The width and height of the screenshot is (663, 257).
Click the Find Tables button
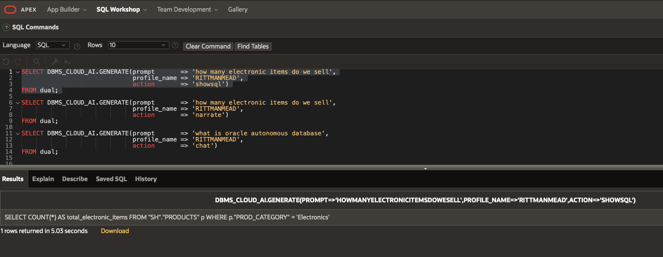(253, 46)
